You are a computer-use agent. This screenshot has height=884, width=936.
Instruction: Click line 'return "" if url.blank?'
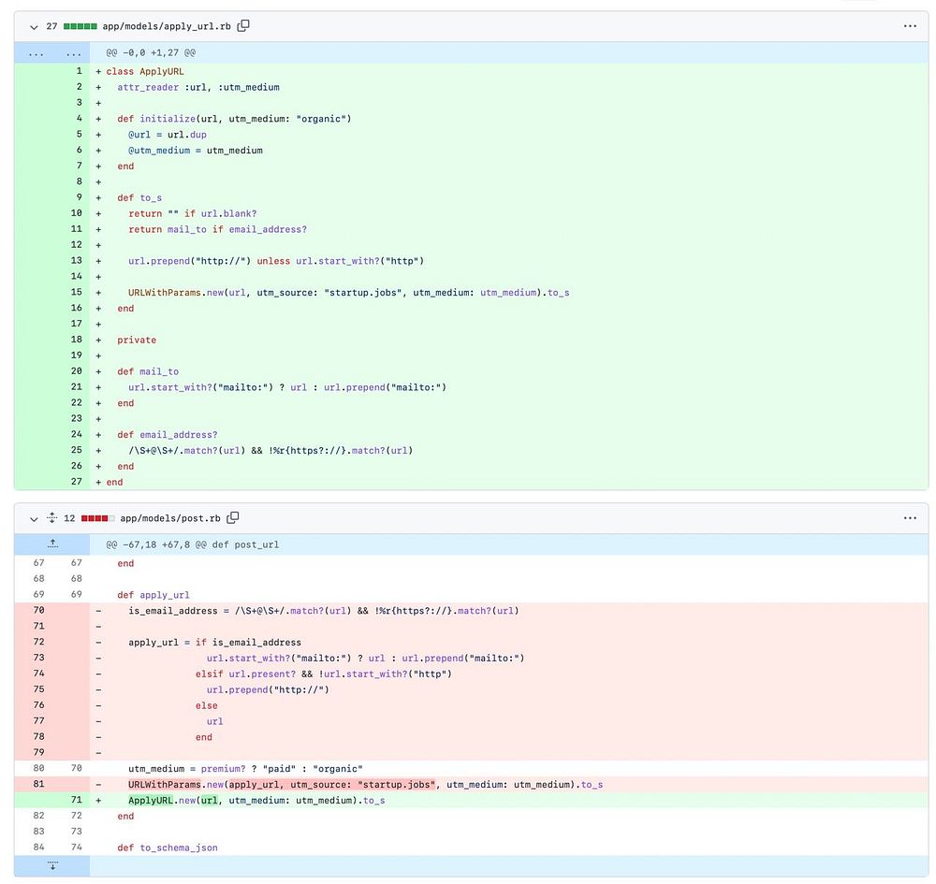point(192,213)
